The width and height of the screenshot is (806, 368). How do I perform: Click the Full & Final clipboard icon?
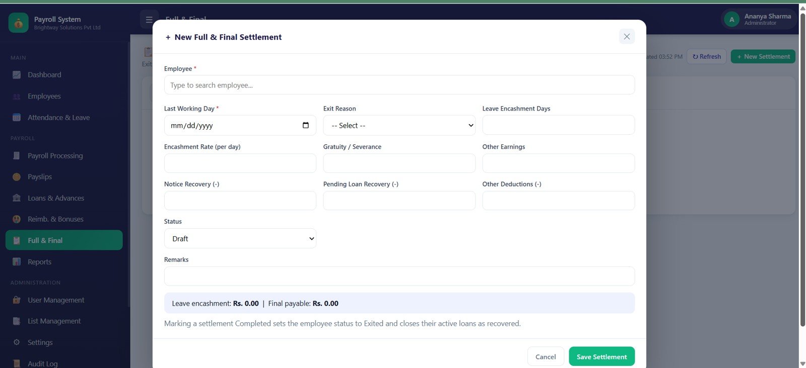pos(17,241)
